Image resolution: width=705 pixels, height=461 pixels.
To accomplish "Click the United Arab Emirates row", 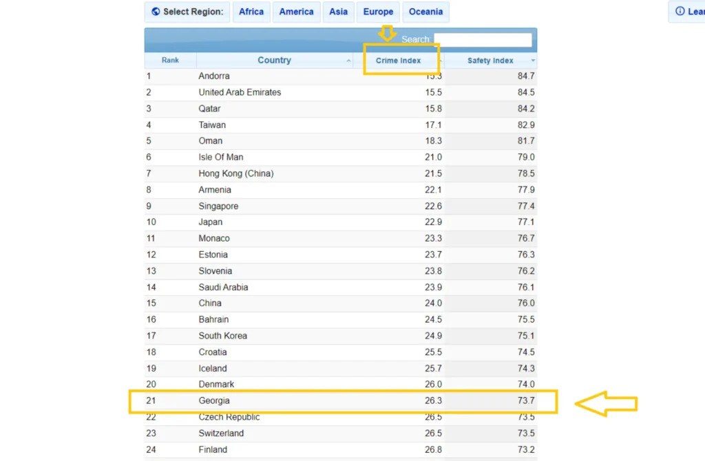I will (240, 92).
